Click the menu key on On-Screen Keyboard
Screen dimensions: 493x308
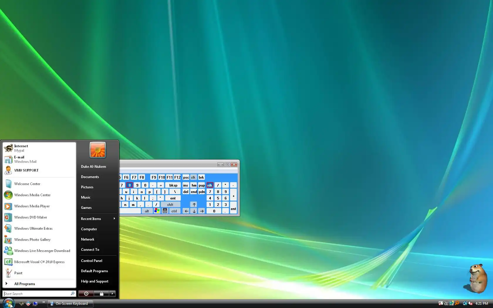click(165, 211)
